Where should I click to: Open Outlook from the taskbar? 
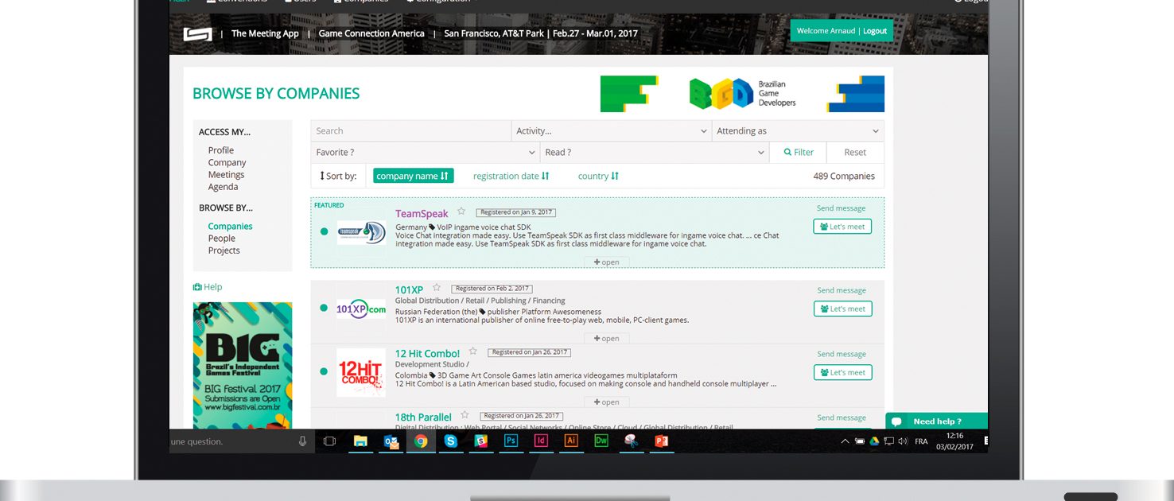pos(391,441)
